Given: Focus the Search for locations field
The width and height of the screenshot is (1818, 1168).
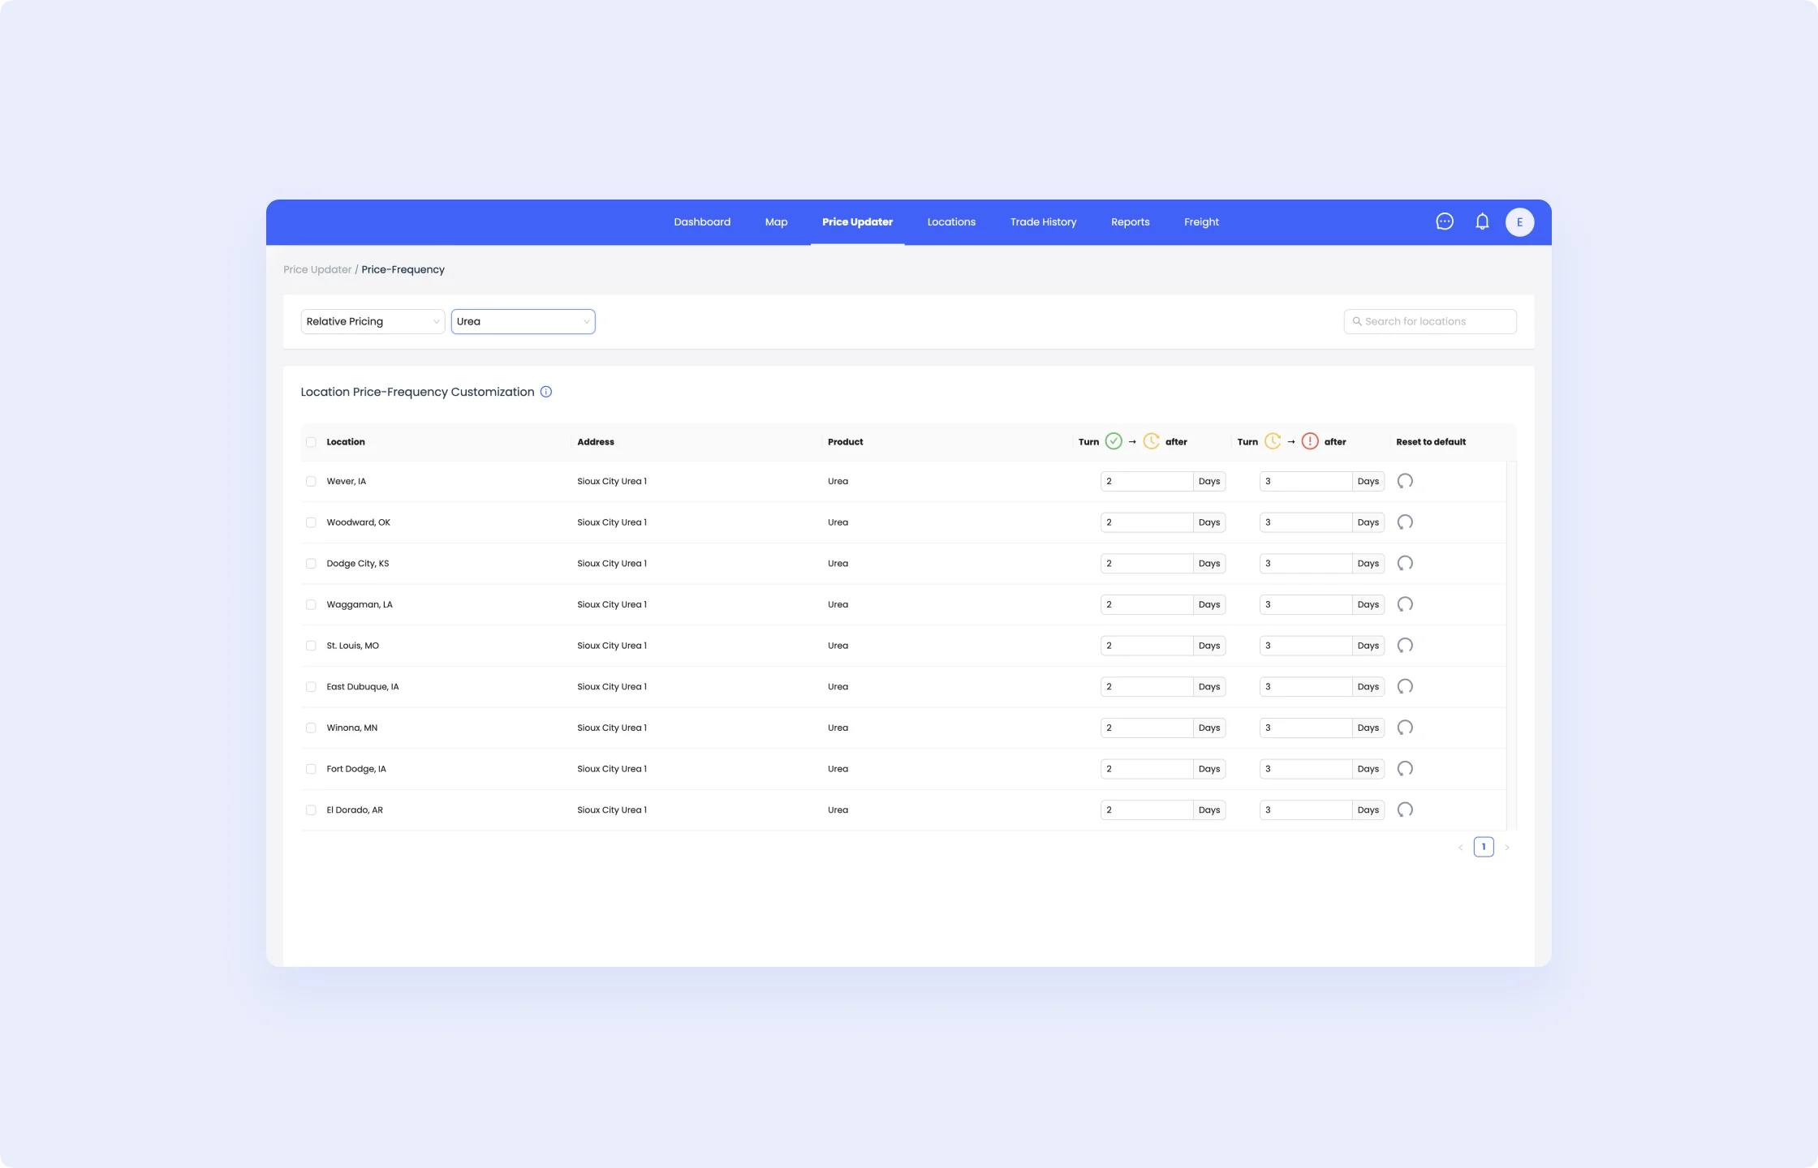Looking at the screenshot, I should tap(1430, 321).
